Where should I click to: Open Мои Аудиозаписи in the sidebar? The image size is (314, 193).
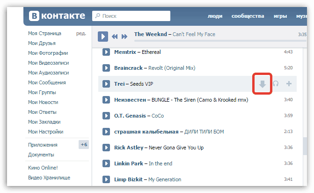48,73
